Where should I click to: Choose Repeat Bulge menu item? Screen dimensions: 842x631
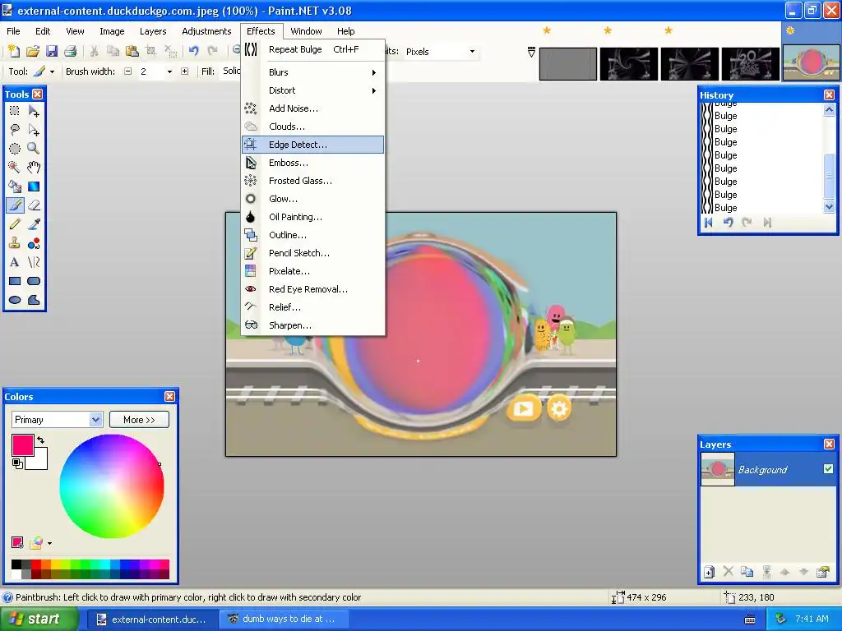313,49
